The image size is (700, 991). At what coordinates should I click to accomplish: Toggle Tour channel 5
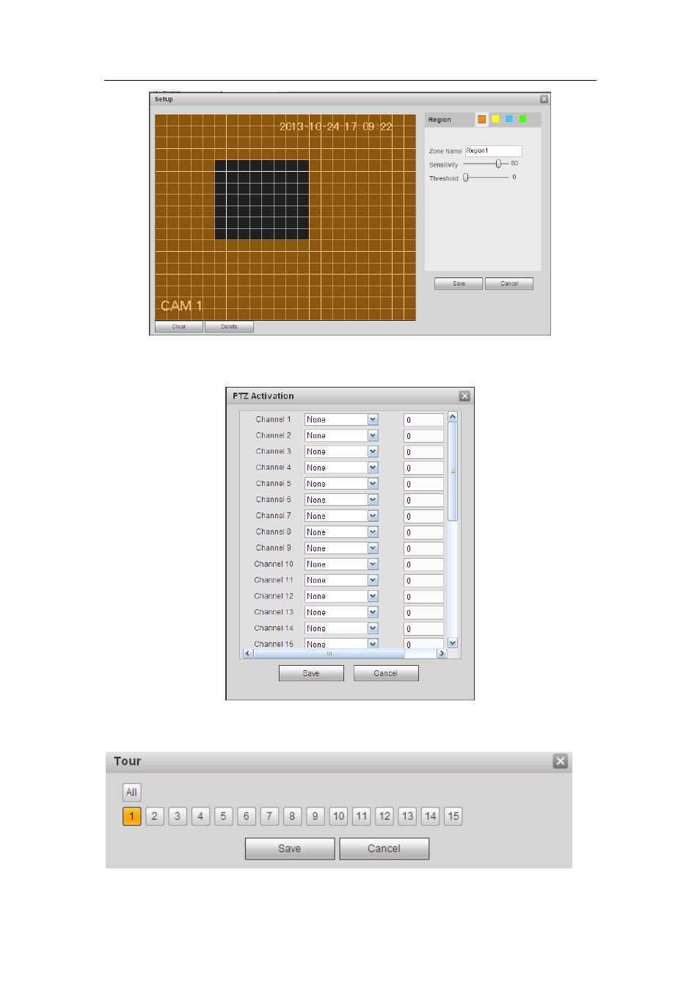click(224, 816)
